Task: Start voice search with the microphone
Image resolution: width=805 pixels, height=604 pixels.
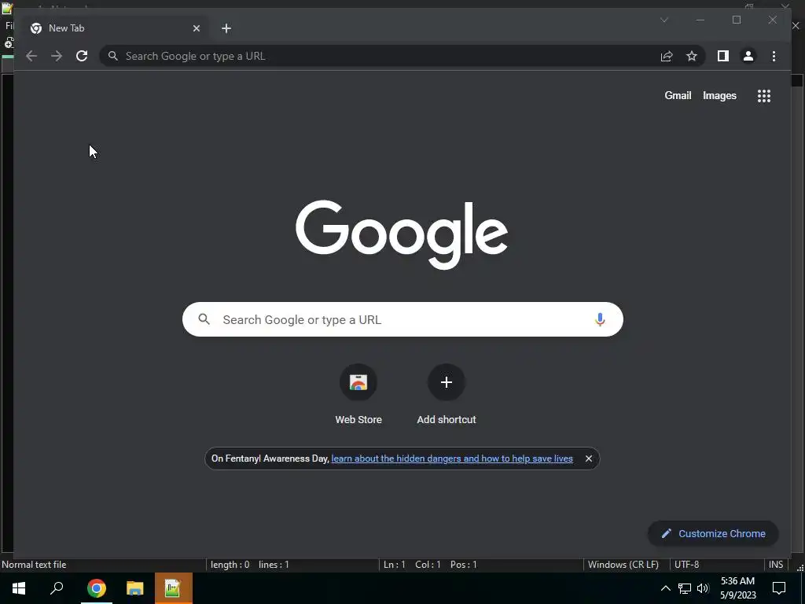Action: click(600, 319)
